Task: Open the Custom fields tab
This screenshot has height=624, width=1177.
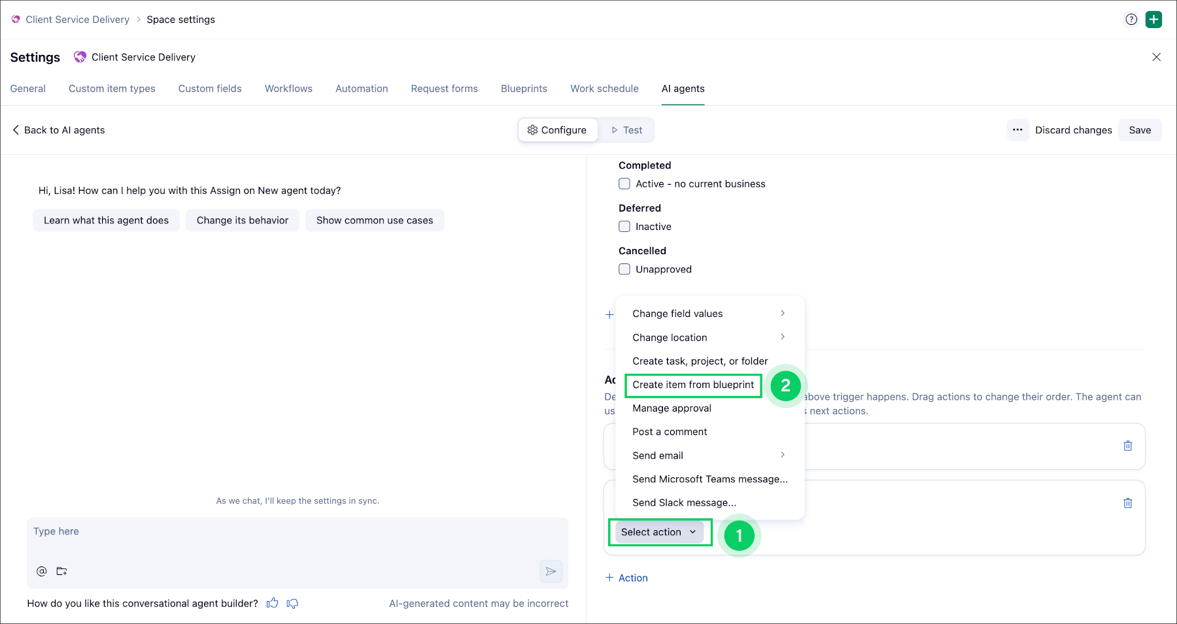Action: point(210,89)
